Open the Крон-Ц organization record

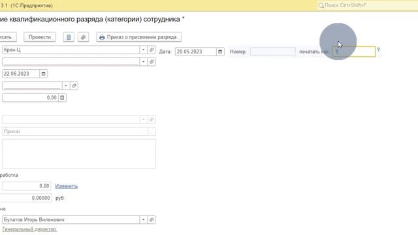tap(152, 50)
